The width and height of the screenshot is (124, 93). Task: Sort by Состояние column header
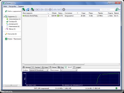click(68, 13)
